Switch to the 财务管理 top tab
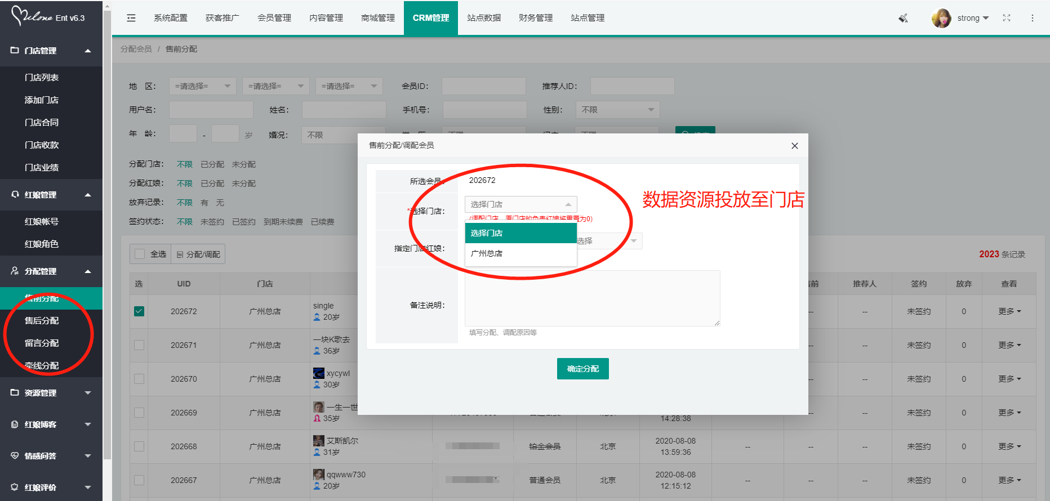The image size is (1050, 501). point(535,18)
